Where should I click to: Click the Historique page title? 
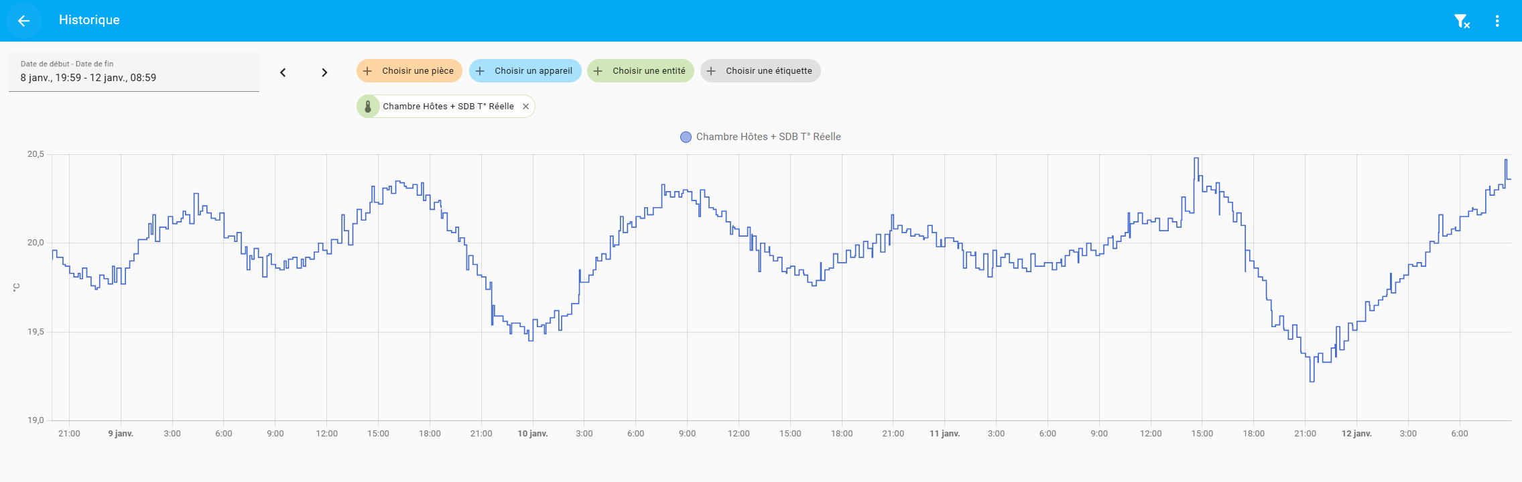pos(89,20)
